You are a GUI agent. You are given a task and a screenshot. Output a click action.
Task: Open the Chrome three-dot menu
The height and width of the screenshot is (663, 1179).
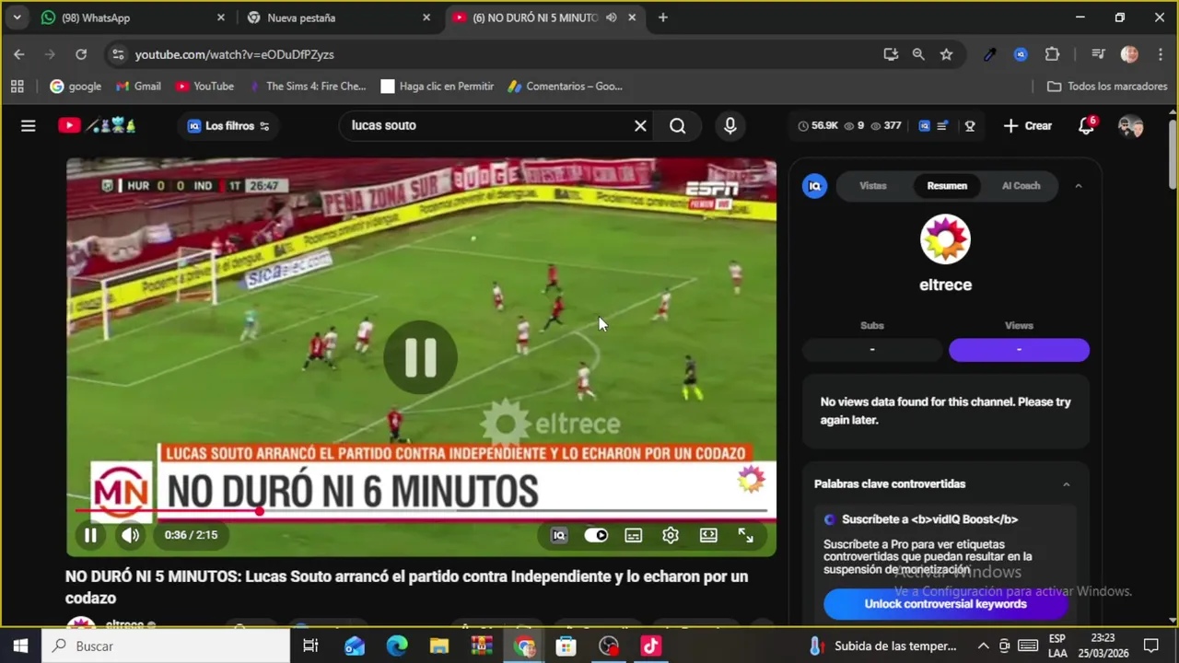point(1159,54)
